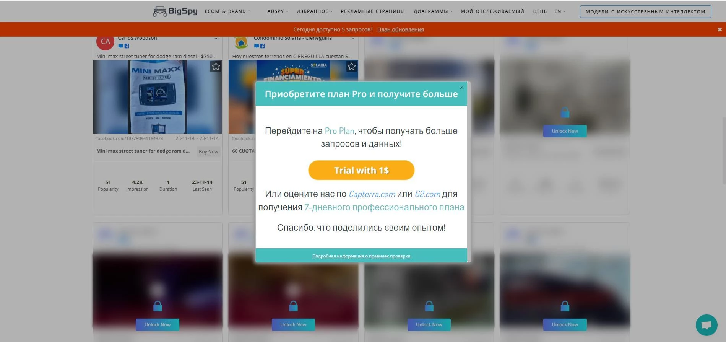Favorite the Solaria ad with star icon
The height and width of the screenshot is (342, 726).
point(352,67)
